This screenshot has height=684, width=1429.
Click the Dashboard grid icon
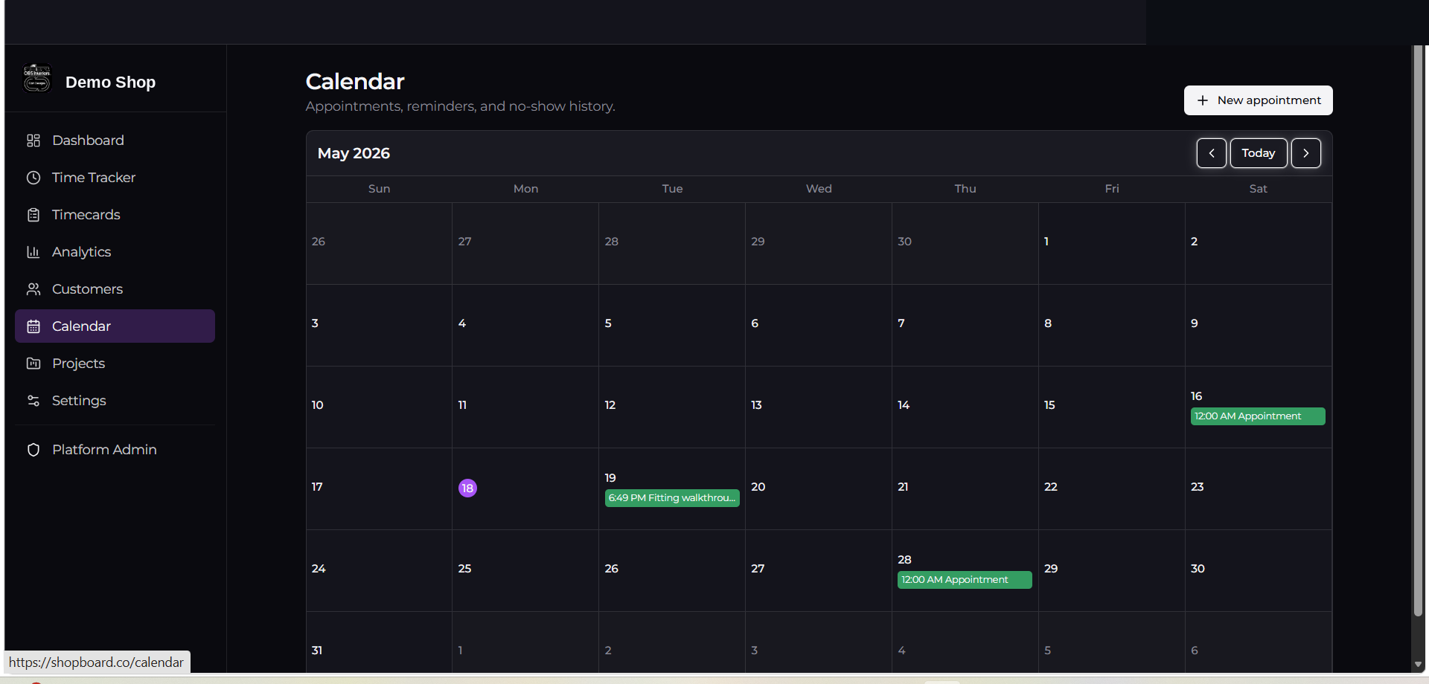33,141
